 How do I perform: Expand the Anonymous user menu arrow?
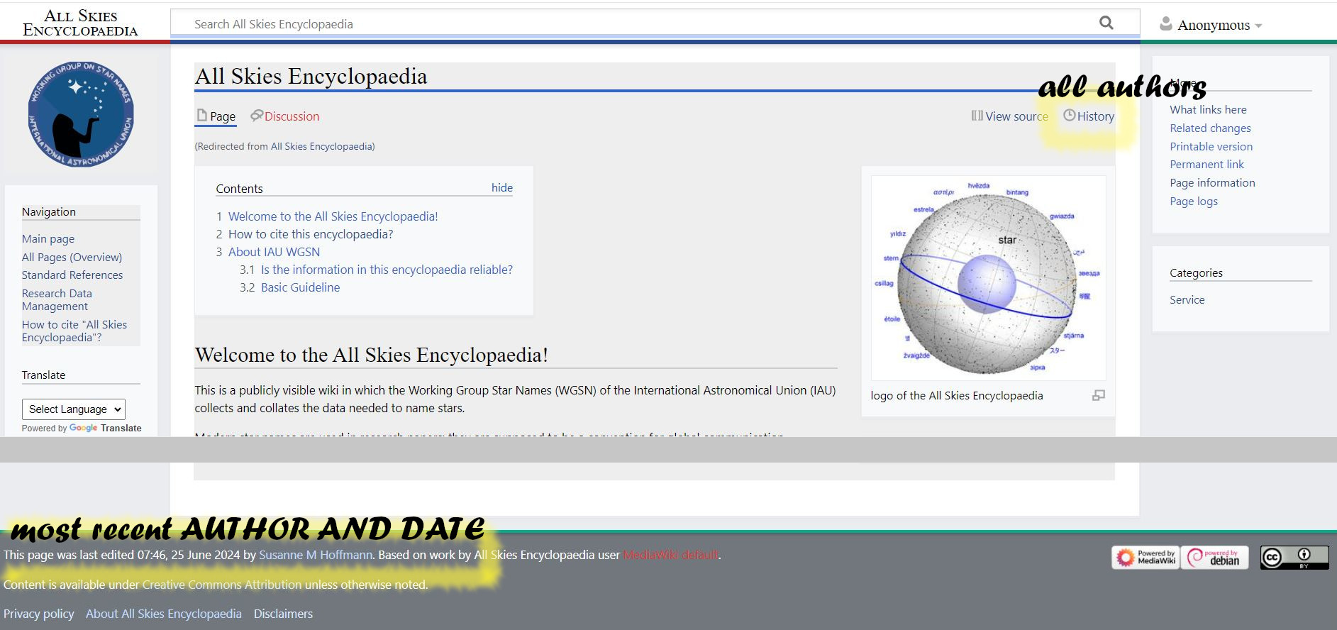pos(1259,26)
